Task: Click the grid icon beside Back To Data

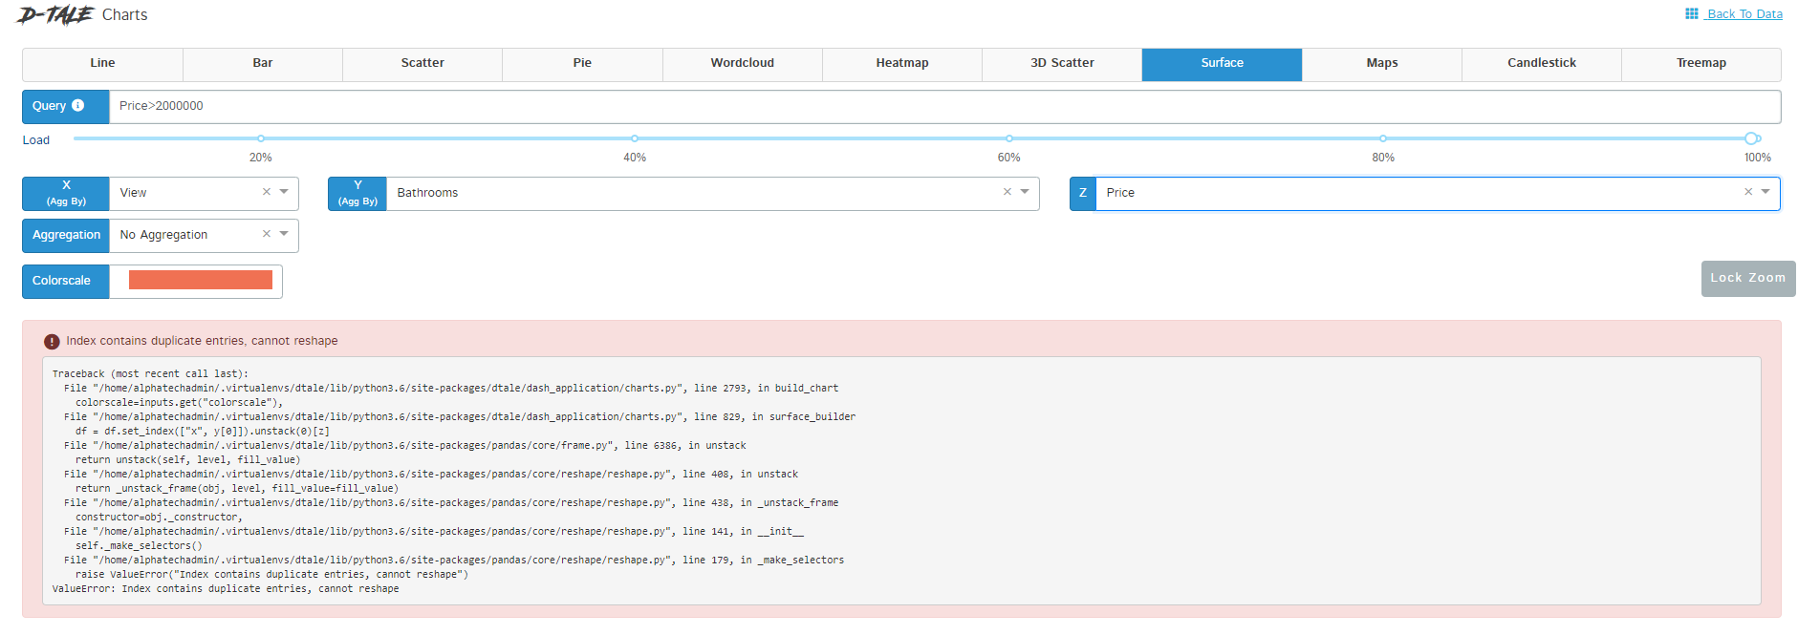Action: pyautogui.click(x=1691, y=13)
